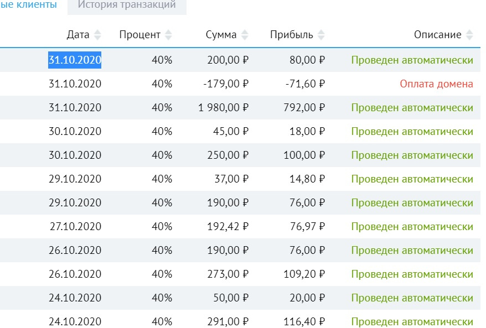486x328 pixels.
Task: Click the Описание column header text
Action: 437,35
